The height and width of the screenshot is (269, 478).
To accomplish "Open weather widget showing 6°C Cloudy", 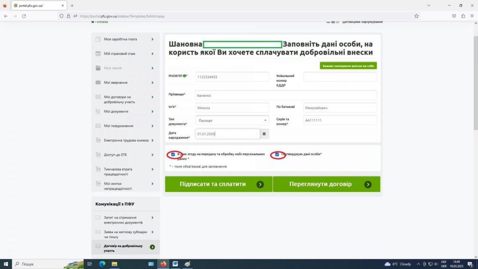I will pos(398,264).
